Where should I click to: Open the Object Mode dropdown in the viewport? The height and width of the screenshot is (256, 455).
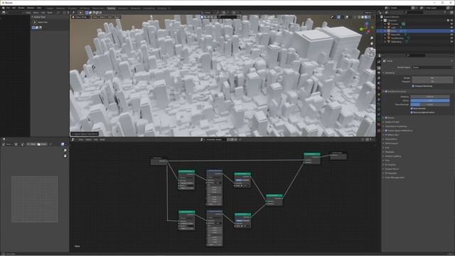(x=81, y=17)
